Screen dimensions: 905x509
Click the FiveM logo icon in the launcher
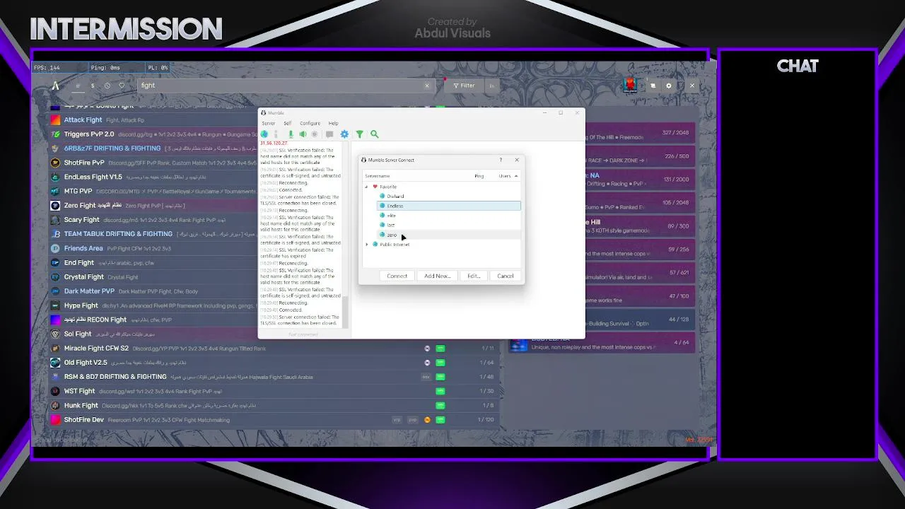pos(55,86)
